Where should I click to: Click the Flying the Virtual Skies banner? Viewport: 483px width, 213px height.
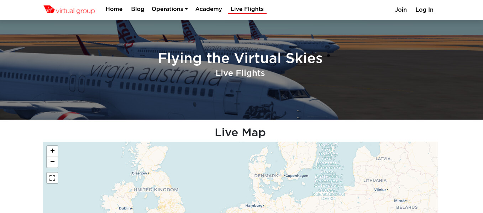tap(240, 58)
